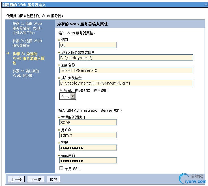208x186 pixels.
Task: Click the 密码 password field
Action: click(88, 148)
